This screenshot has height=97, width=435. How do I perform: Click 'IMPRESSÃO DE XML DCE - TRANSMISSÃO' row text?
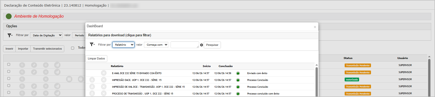(x=148, y=87)
